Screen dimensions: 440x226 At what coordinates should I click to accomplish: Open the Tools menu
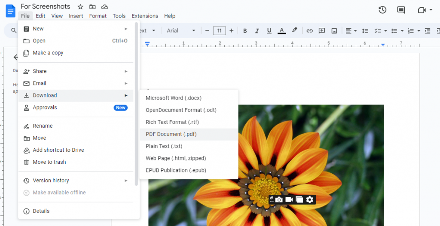[119, 16]
